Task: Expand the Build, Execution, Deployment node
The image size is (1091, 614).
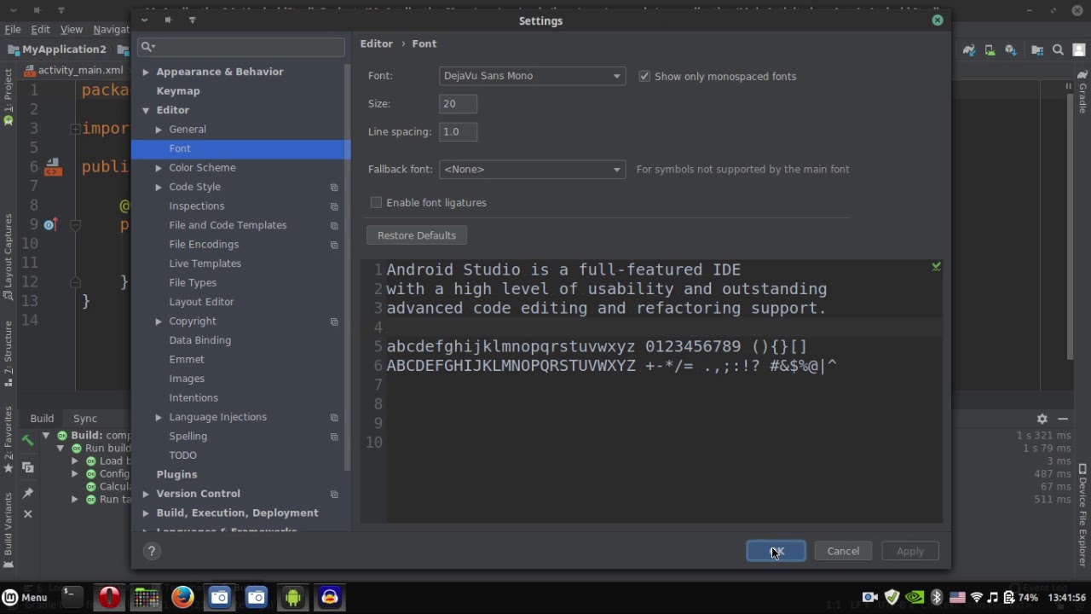Action: tap(146, 513)
